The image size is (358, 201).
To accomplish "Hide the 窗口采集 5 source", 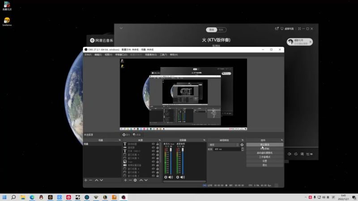I will pyautogui.click(x=153, y=158).
